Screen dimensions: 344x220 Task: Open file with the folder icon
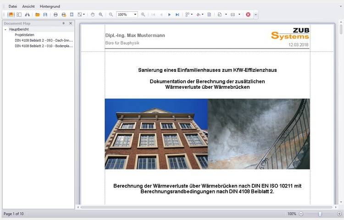[x=38, y=15]
